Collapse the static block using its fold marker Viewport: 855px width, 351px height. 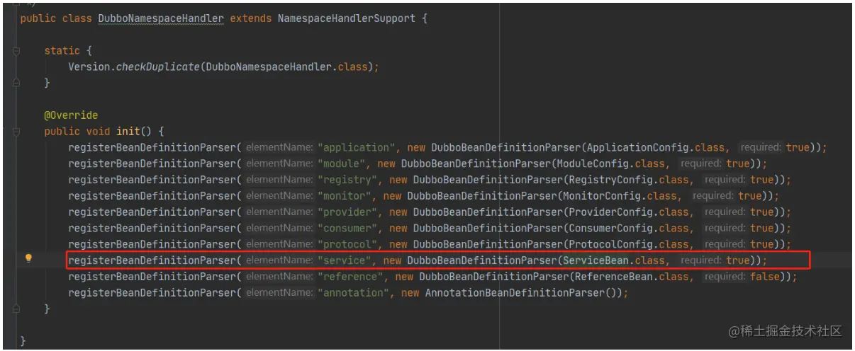16,51
